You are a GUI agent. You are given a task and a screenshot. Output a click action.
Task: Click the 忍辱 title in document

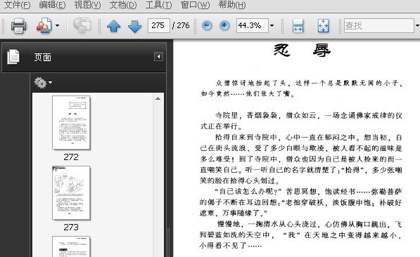pos(302,50)
